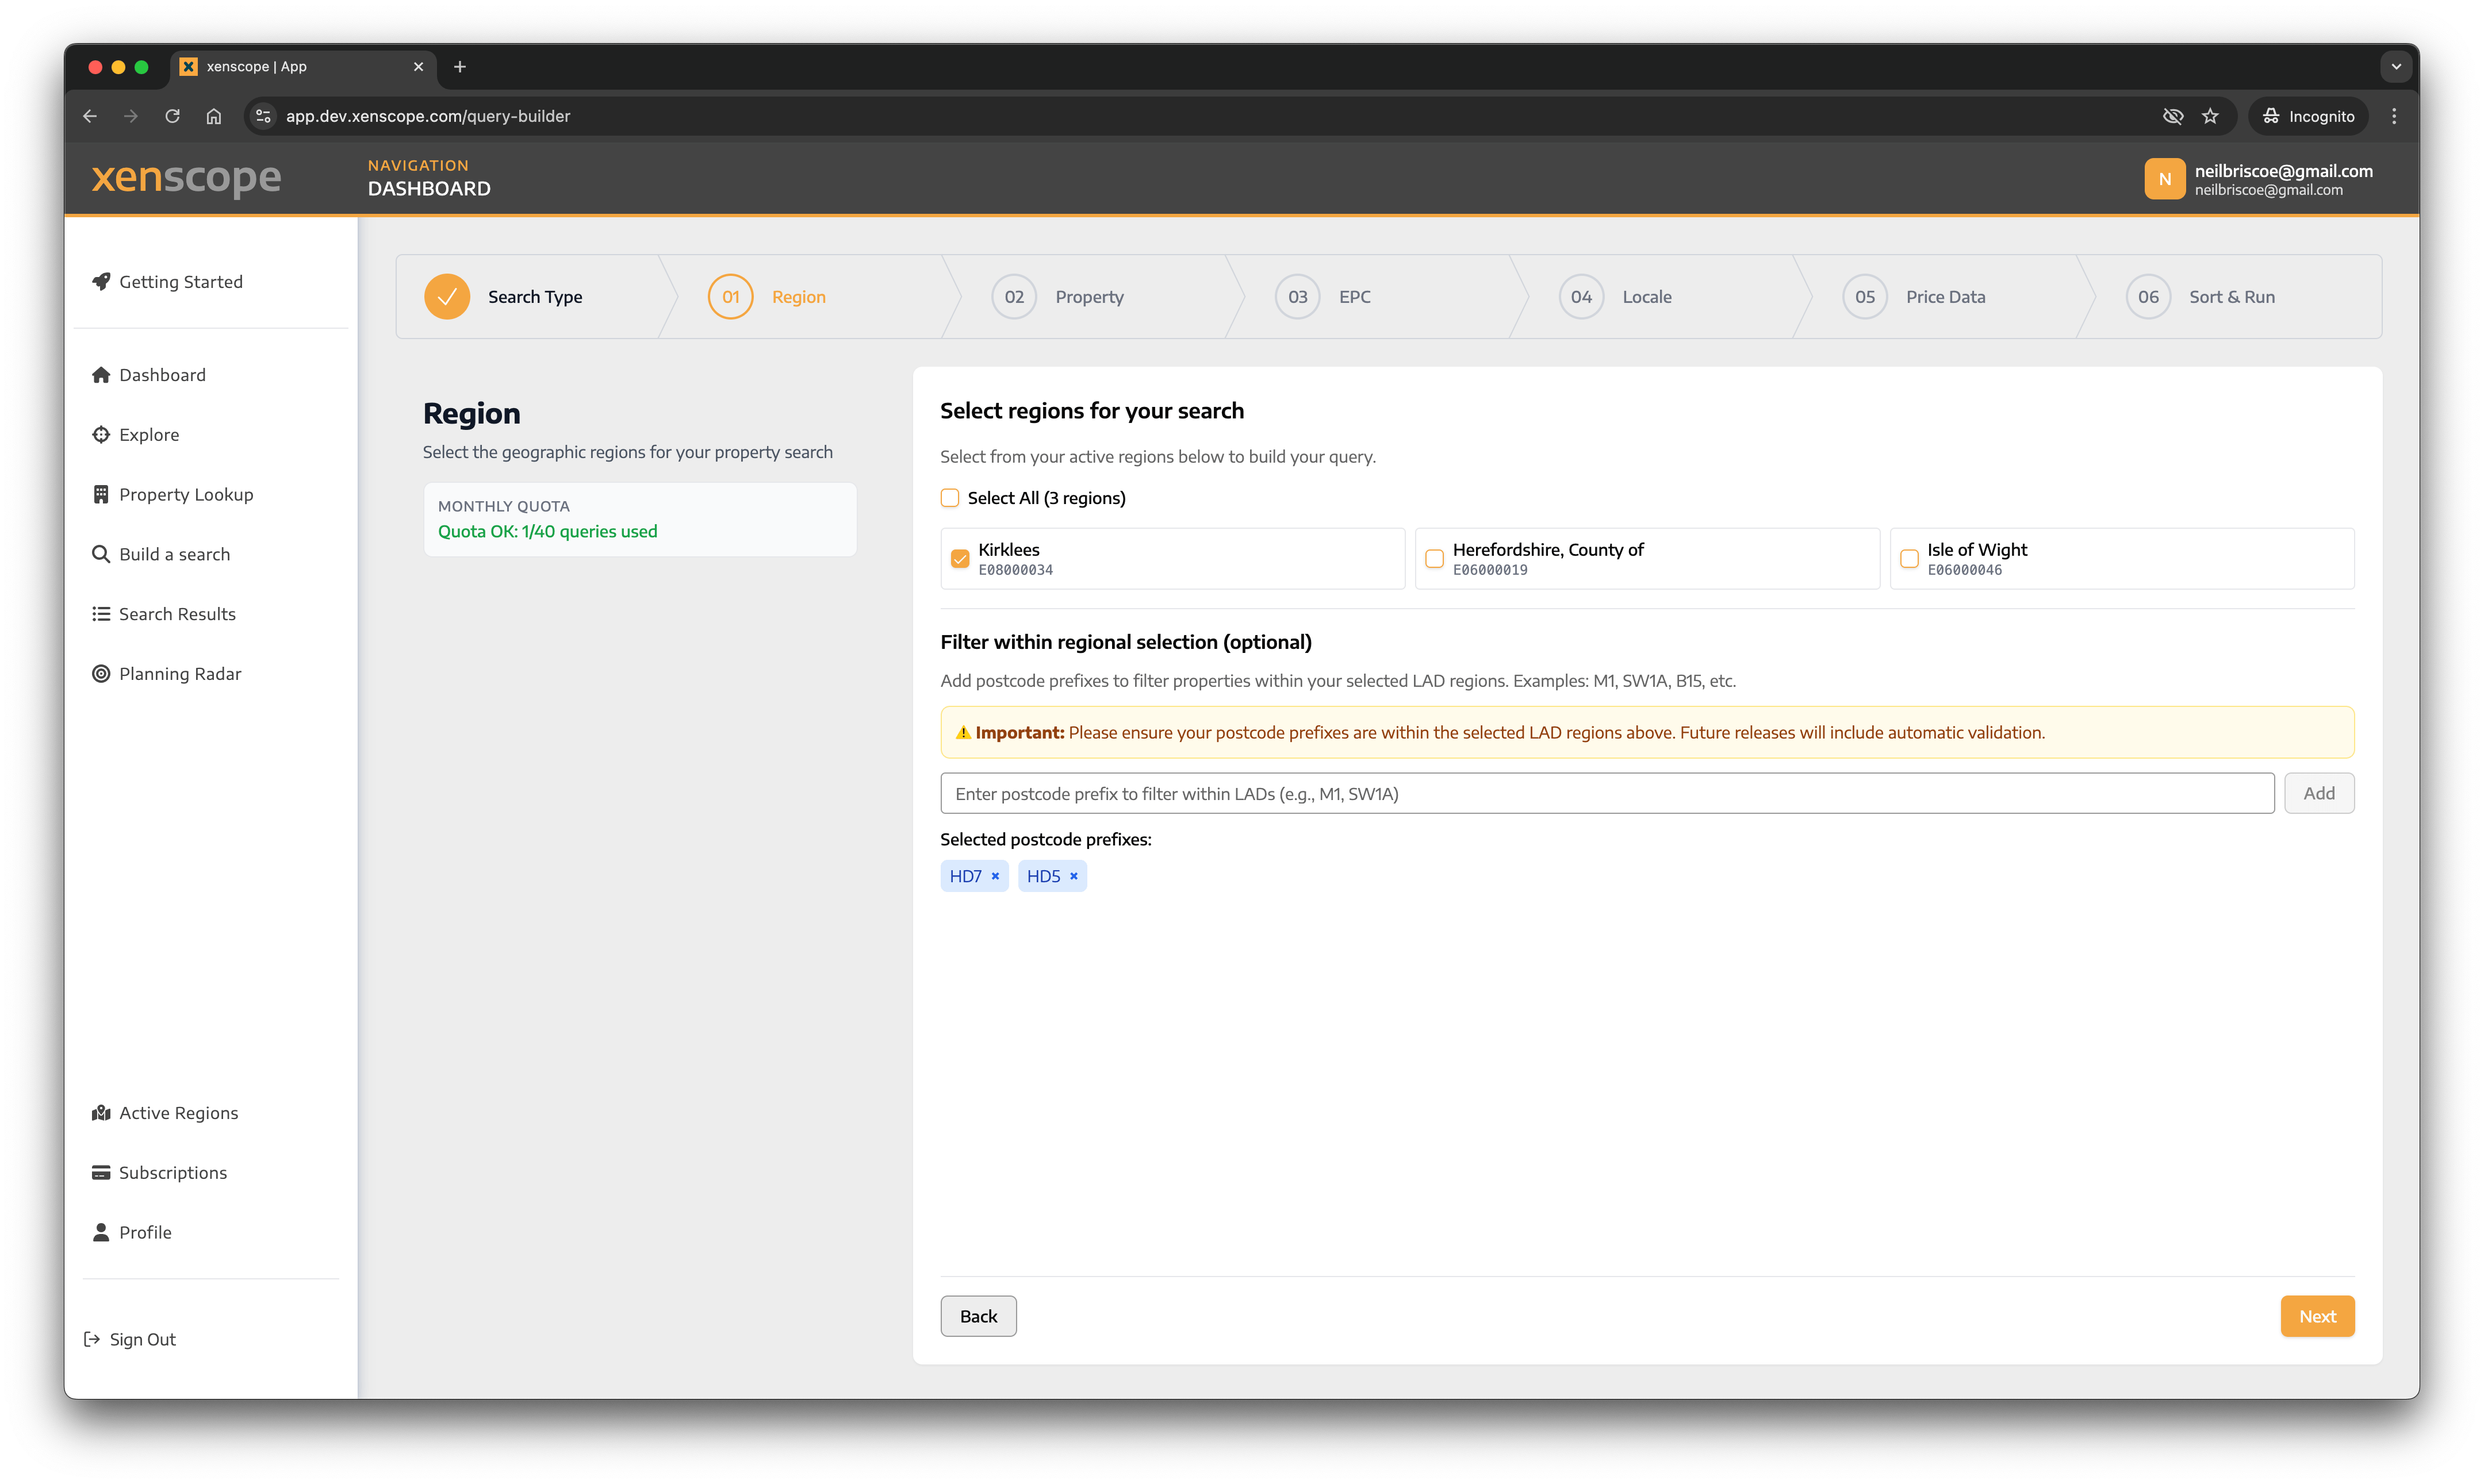The image size is (2484, 1484).
Task: Click the Profile person icon
Action: click(101, 1232)
